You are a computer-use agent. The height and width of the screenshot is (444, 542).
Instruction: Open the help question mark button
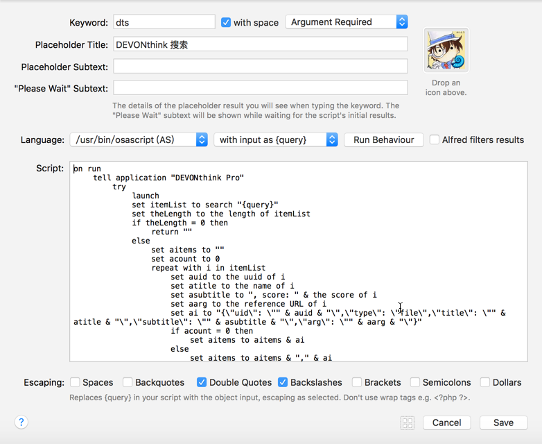click(21, 422)
